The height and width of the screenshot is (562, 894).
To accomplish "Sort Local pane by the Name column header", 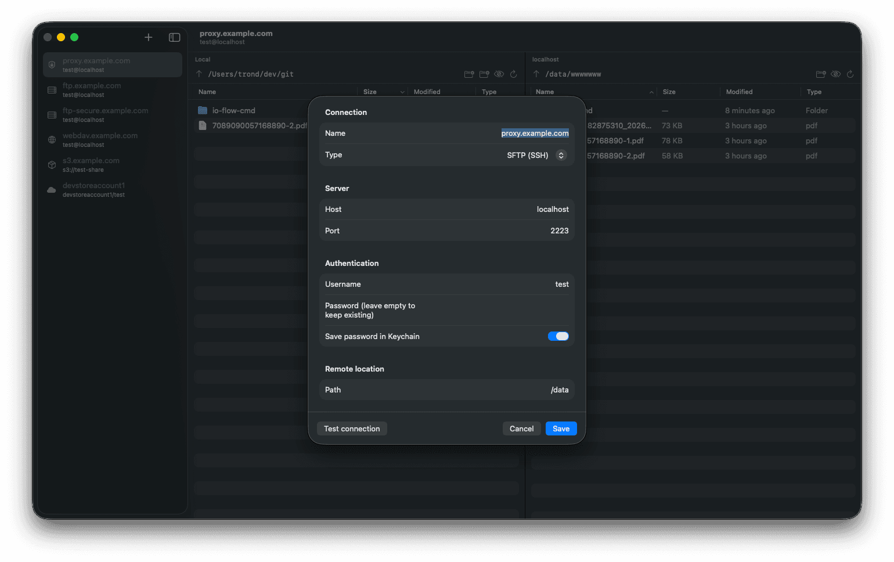I will [207, 92].
